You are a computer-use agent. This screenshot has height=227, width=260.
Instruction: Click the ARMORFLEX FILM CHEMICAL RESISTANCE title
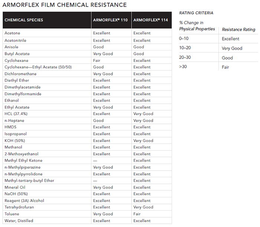[x=64, y=5]
